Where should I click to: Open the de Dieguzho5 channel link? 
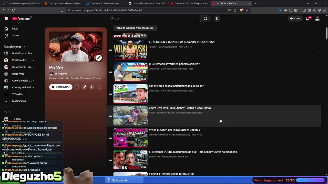61,74
